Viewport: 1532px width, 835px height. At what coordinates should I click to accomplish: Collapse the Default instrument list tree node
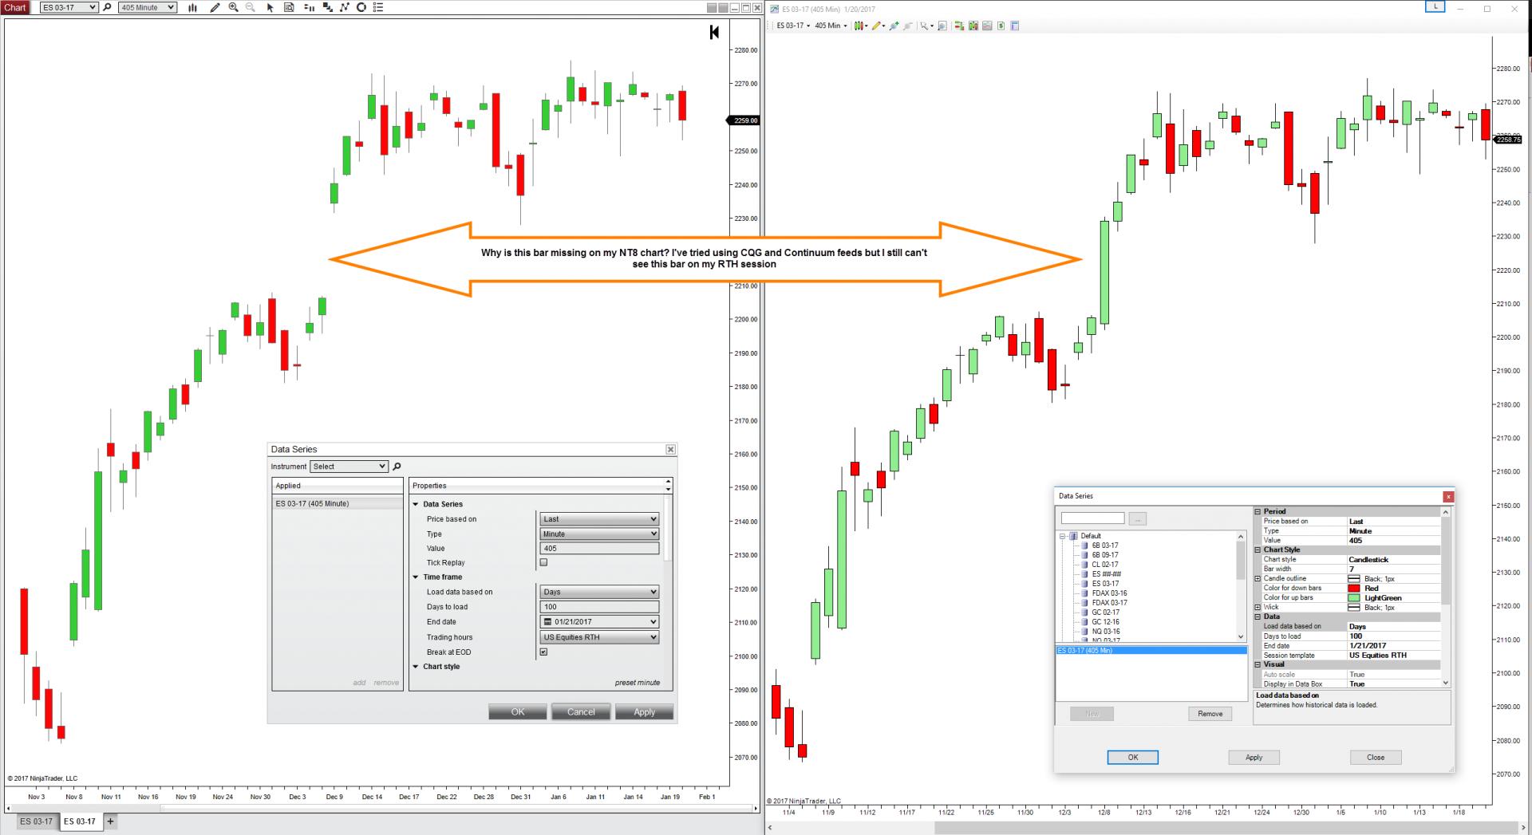pyautogui.click(x=1063, y=536)
